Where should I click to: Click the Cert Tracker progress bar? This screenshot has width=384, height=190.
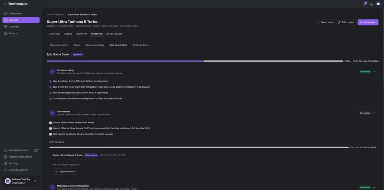point(199,147)
